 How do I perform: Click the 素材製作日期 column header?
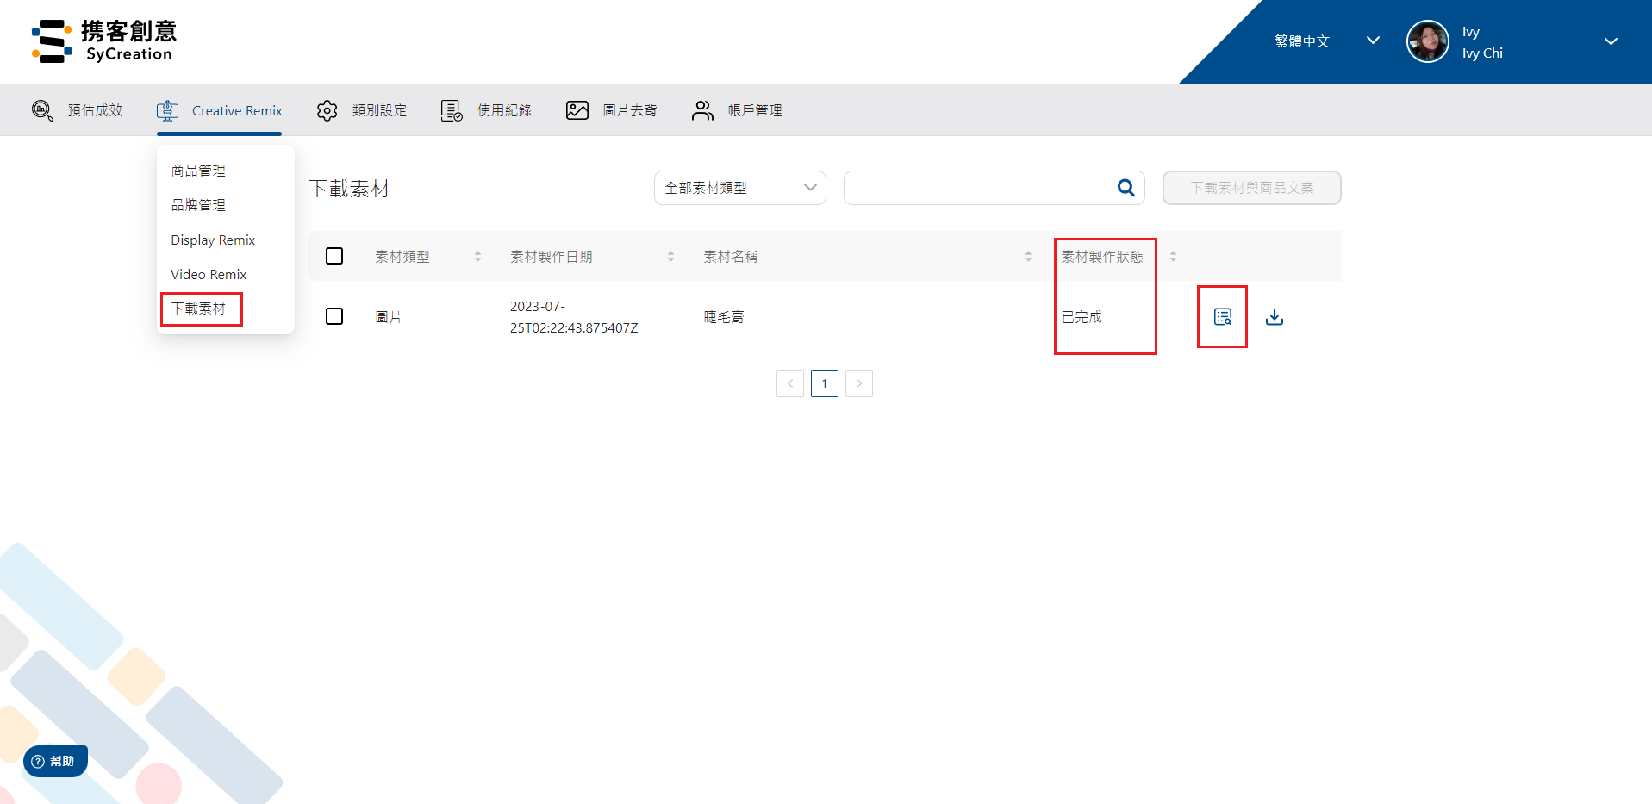[552, 257]
